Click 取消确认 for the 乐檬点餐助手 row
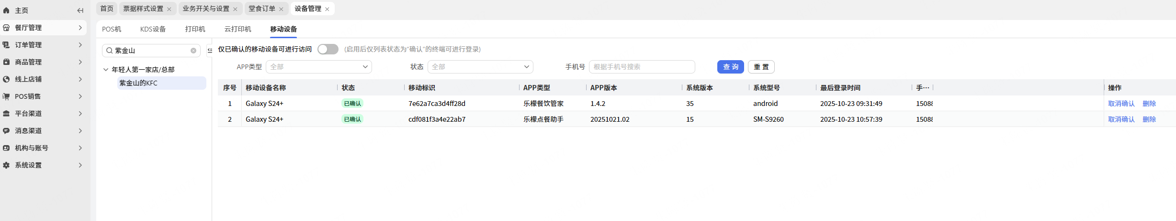The height and width of the screenshot is (221, 1176). (x=1121, y=119)
